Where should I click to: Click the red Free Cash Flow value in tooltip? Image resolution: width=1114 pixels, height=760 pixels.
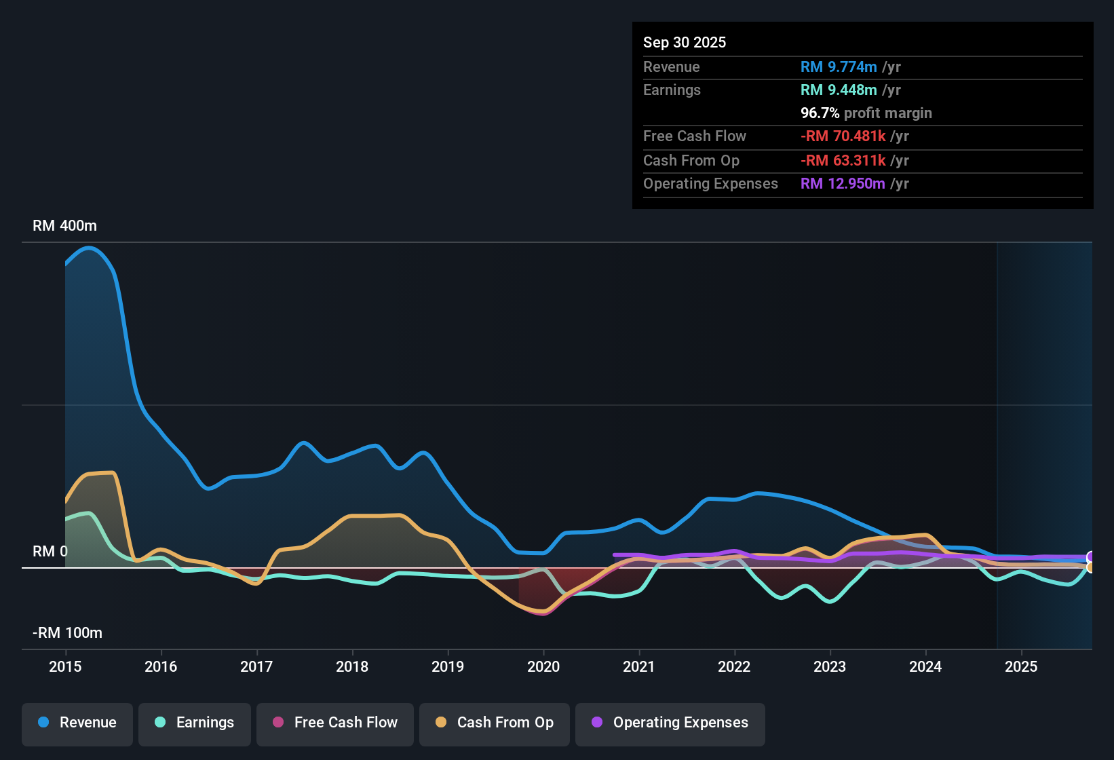(x=843, y=136)
